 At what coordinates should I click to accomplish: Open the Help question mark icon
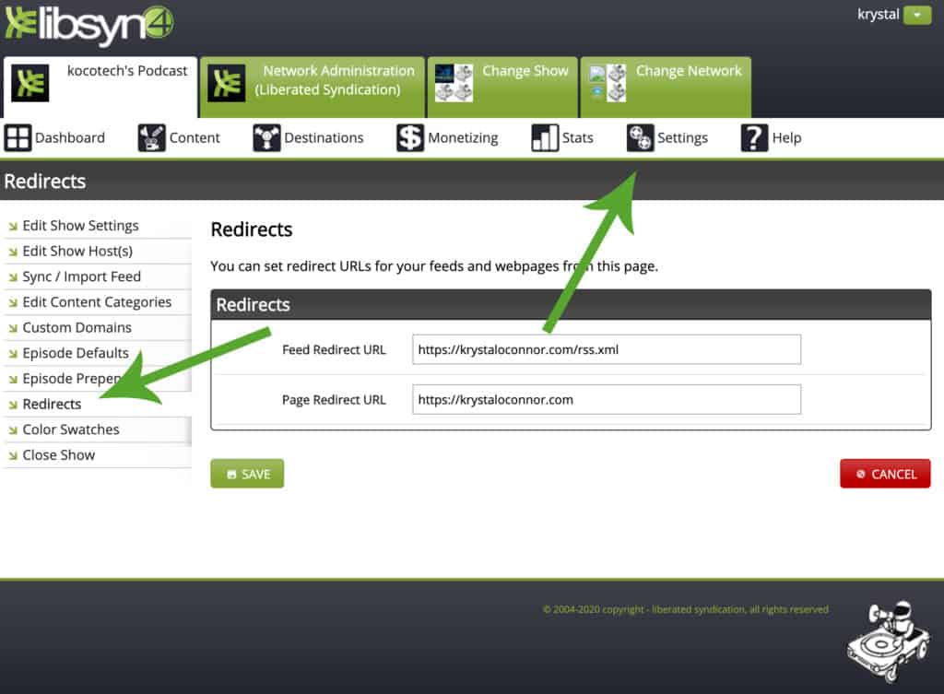click(x=754, y=138)
